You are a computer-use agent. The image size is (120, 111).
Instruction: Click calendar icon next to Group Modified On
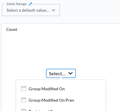24,88
